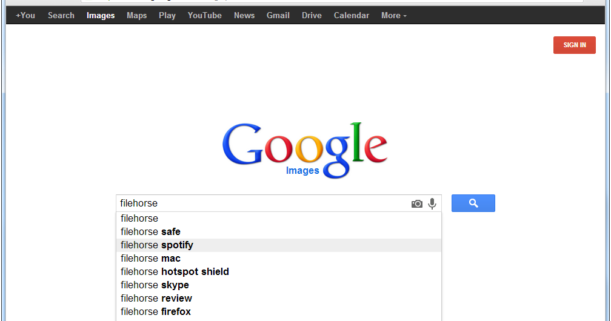611x321 pixels.
Task: Select the "filehorse firefox" suggestion
Action: coord(156,312)
